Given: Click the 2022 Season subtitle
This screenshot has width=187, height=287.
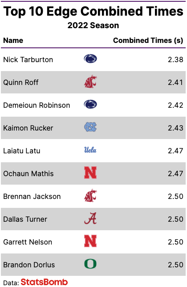Looking at the screenshot, I should [93, 25].
